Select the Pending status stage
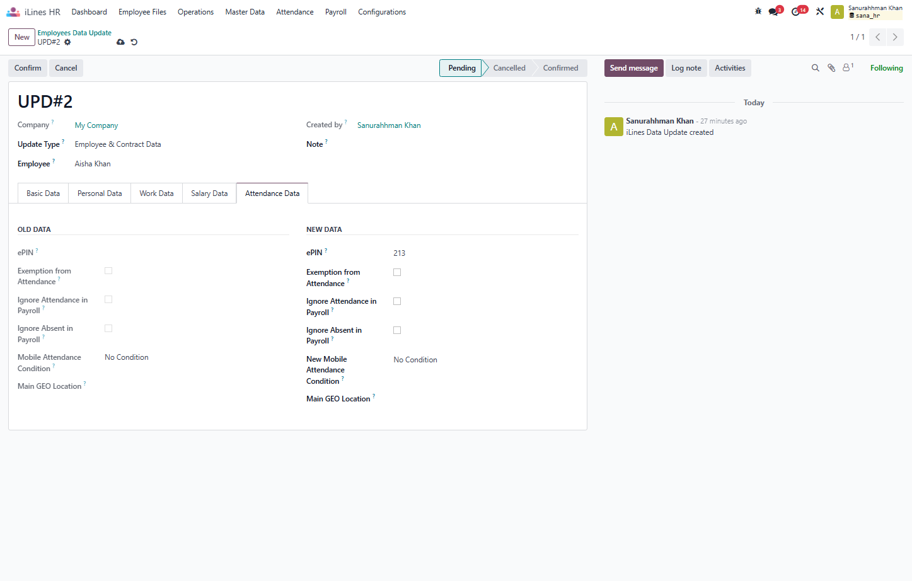Viewport: 912px width, 581px height. [x=461, y=68]
